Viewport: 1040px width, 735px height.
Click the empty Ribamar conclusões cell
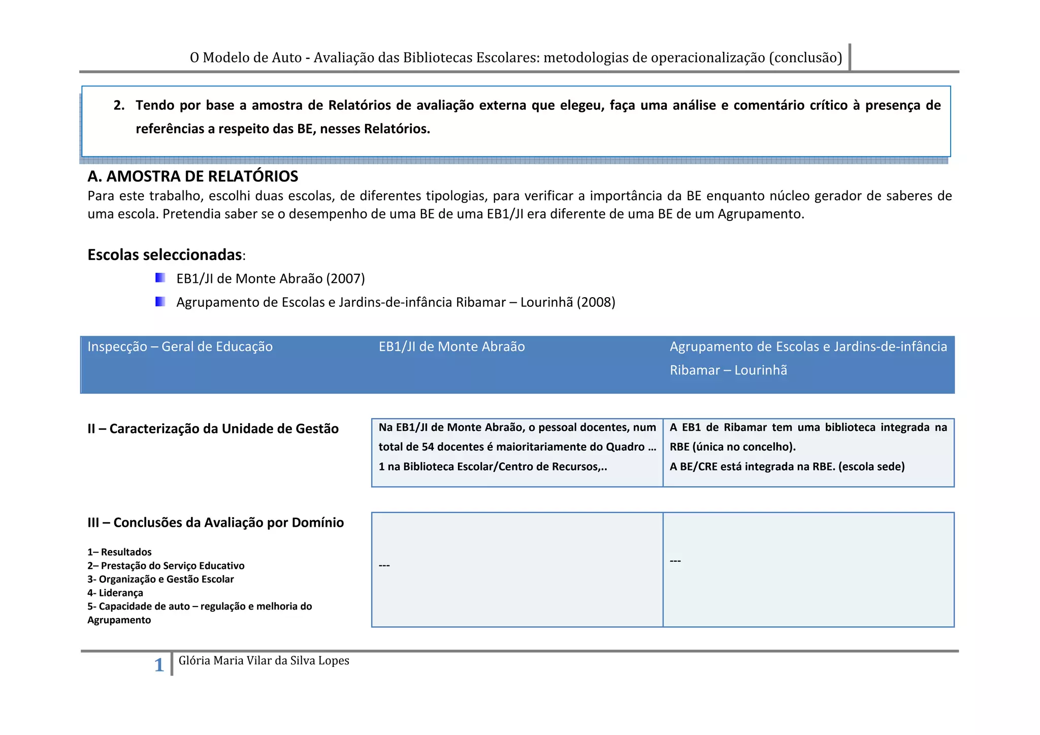click(x=808, y=569)
